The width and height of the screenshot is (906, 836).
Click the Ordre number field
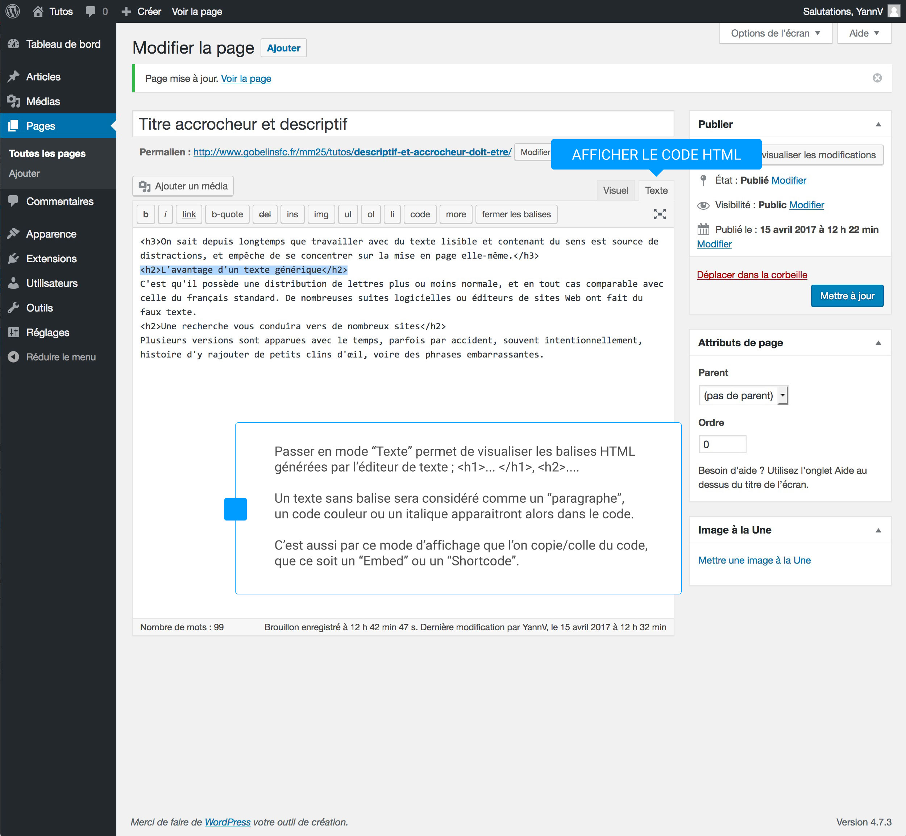[722, 444]
